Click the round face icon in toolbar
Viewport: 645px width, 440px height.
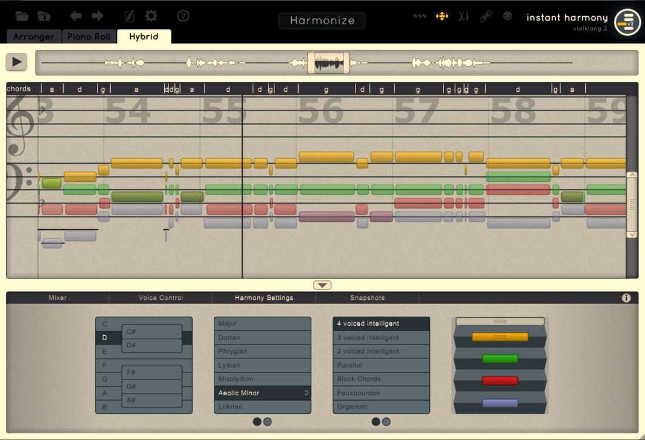tap(508, 16)
